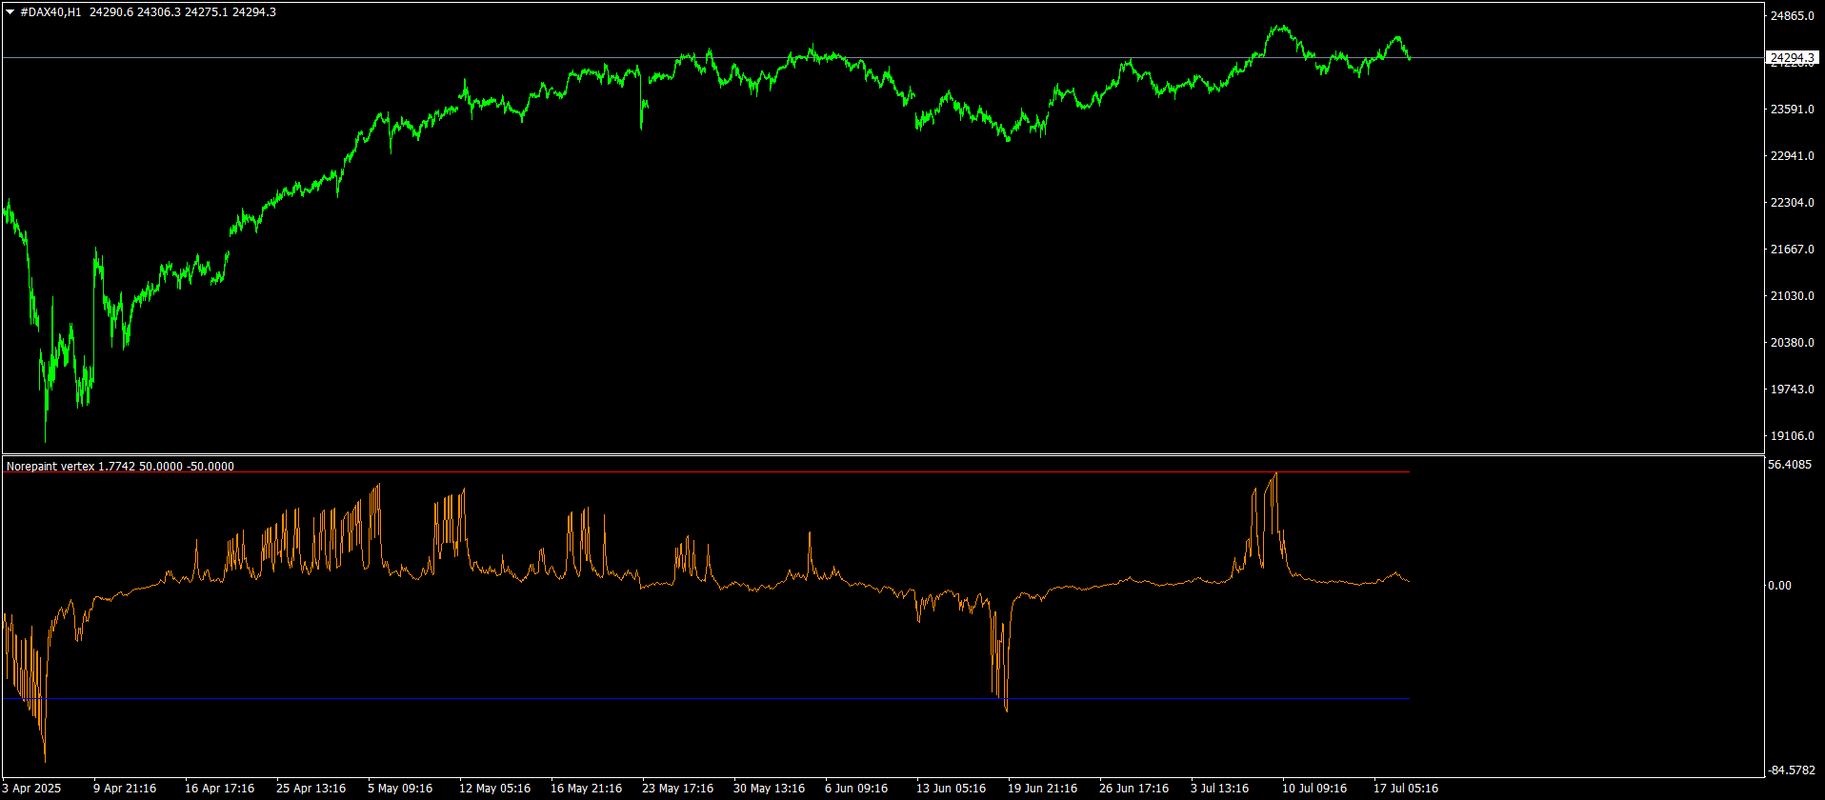Viewport: 1825px width, 800px height.
Task: Click the 24294.3 current price tag
Action: (1792, 58)
